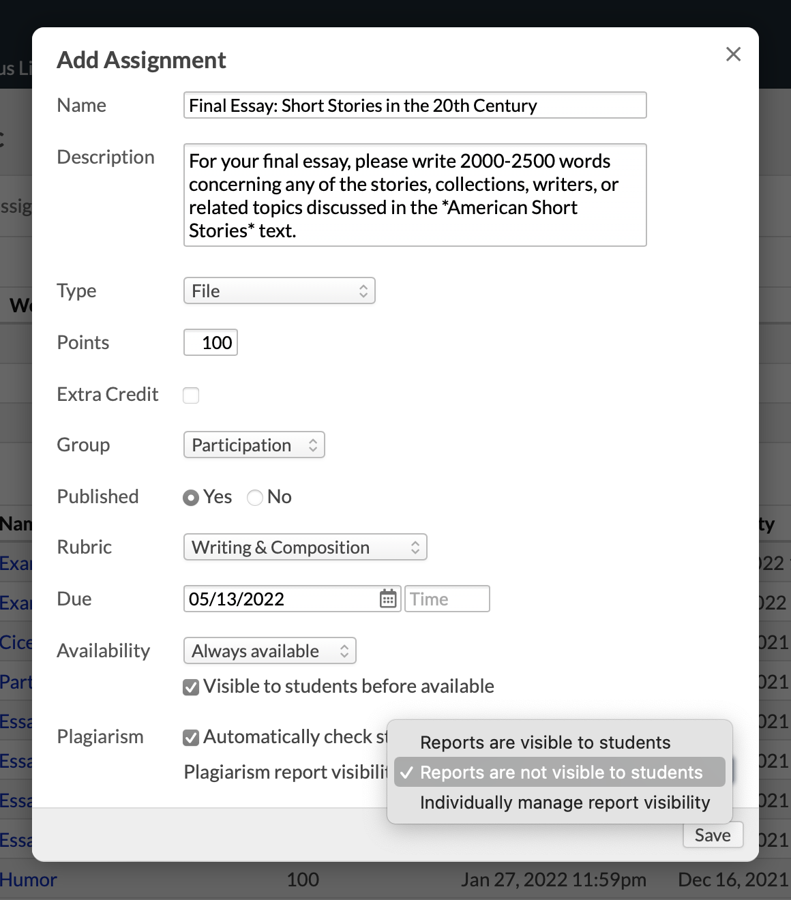The height and width of the screenshot is (900, 791).
Task: Select Published Yes radio button
Action: (x=191, y=498)
